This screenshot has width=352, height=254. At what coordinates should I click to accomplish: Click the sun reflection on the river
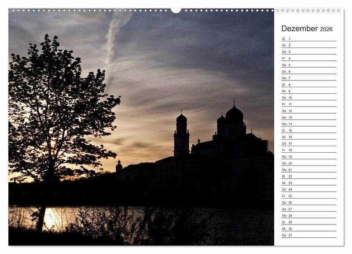click(x=51, y=217)
